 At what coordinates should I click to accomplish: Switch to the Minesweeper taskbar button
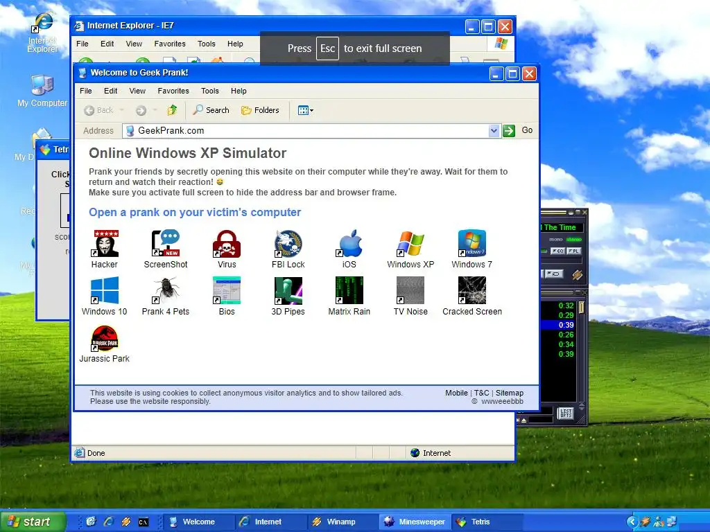tap(415, 522)
